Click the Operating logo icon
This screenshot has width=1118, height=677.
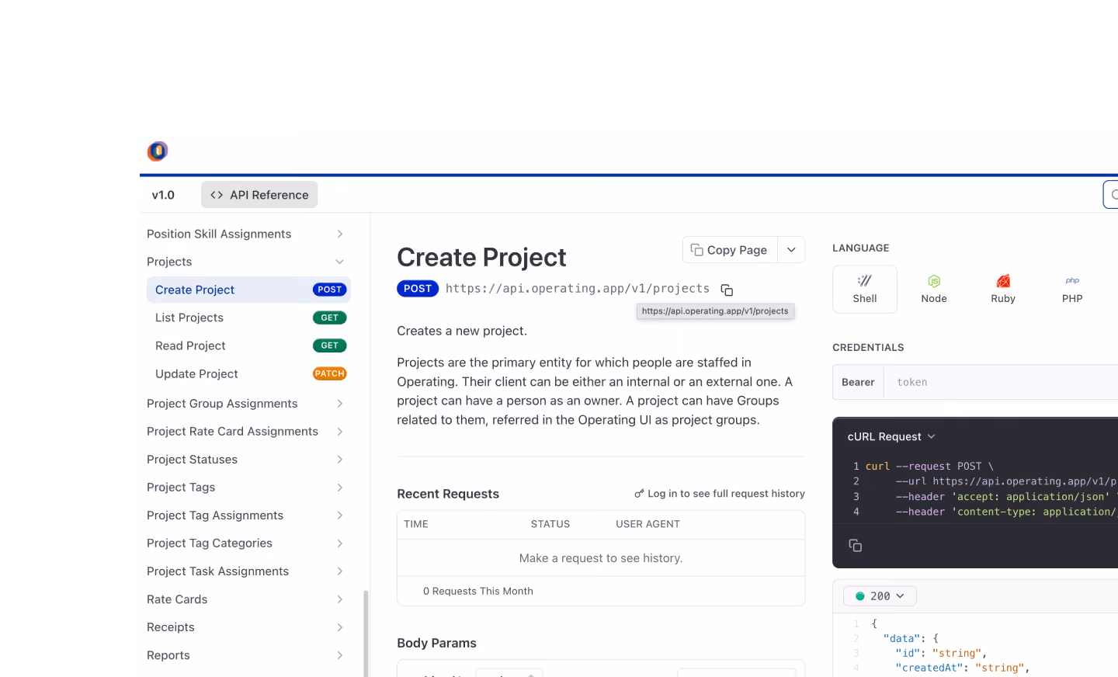coord(158,151)
